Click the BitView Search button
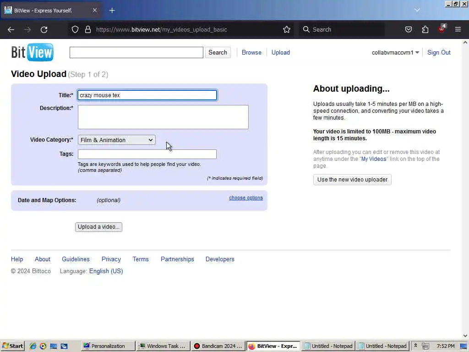This screenshot has width=469, height=352. point(218,52)
